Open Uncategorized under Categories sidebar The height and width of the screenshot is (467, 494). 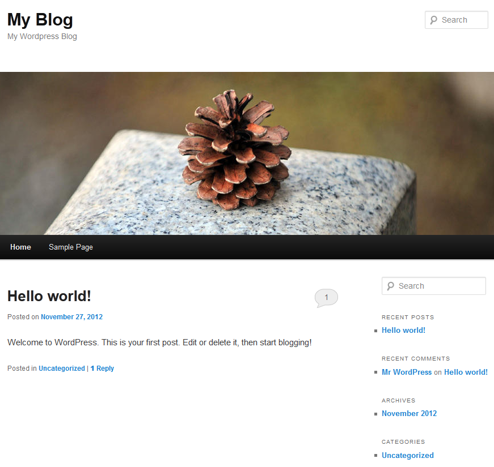[408, 456]
